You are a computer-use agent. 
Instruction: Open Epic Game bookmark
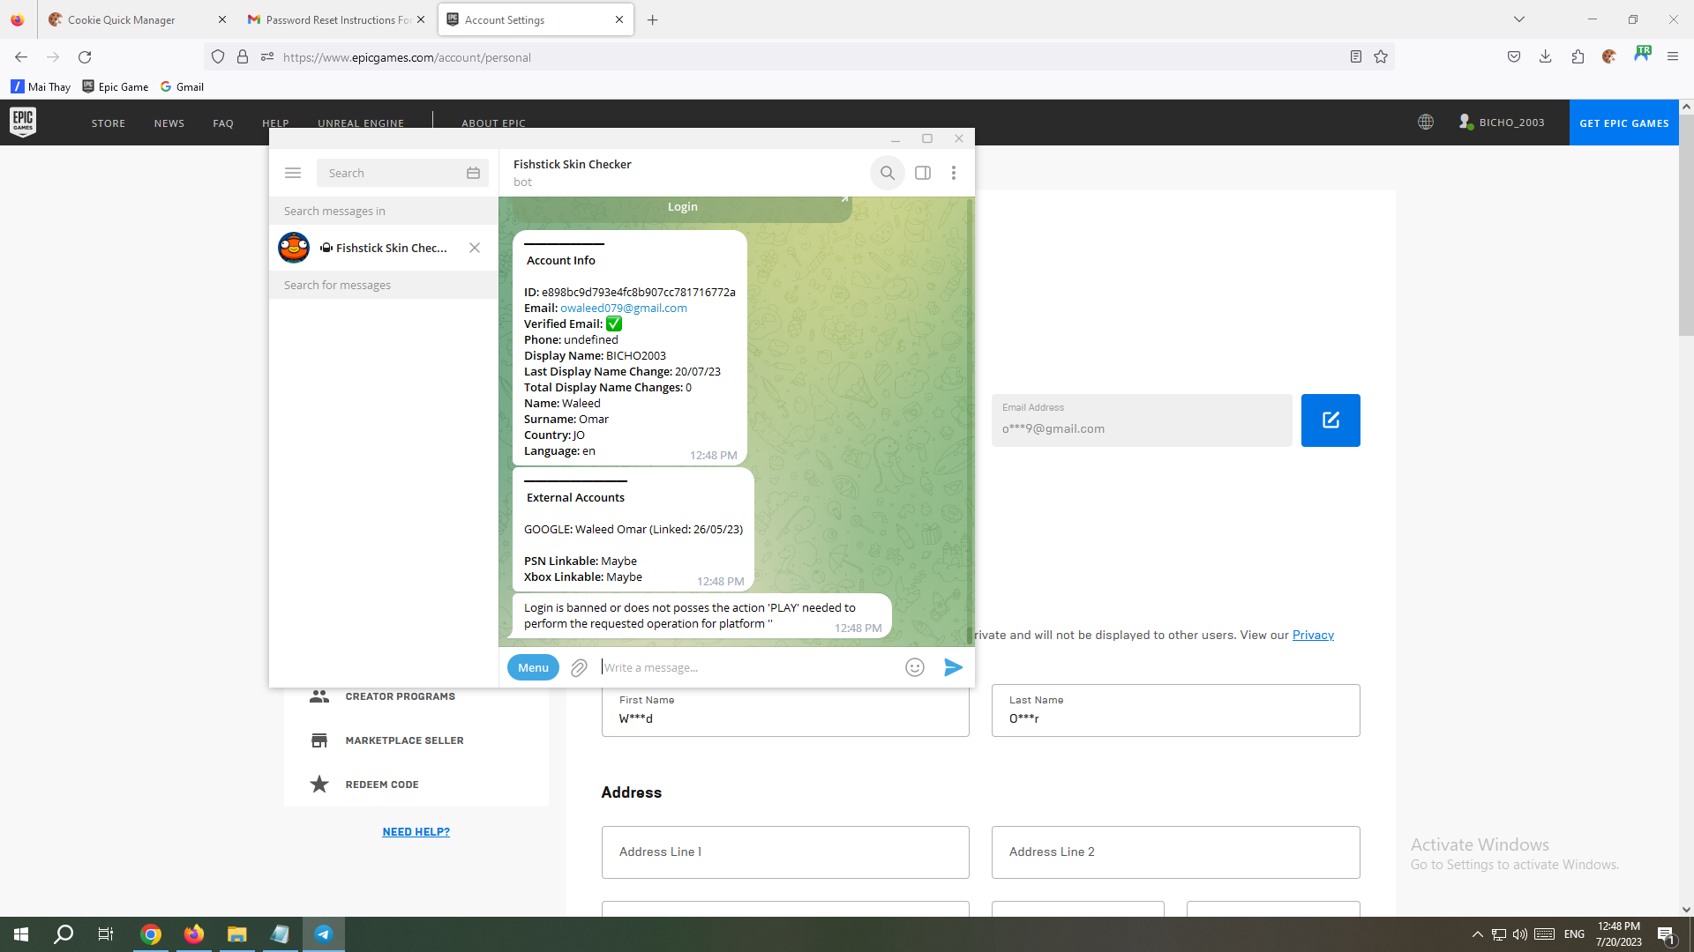click(x=116, y=86)
